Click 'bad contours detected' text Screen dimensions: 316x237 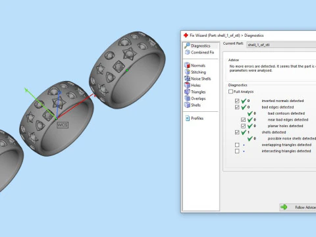click(x=286, y=113)
